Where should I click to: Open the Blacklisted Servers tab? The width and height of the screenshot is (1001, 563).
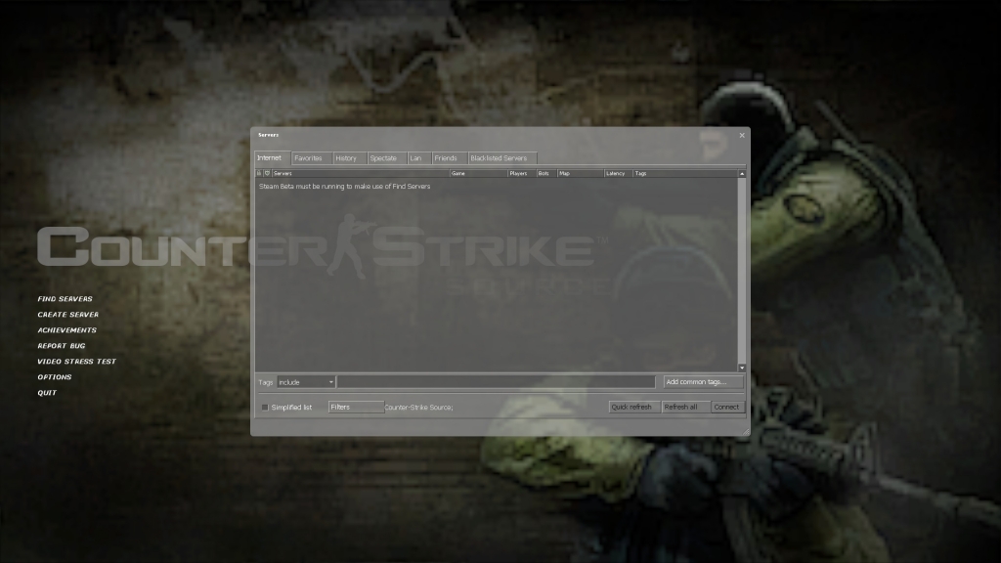(499, 157)
